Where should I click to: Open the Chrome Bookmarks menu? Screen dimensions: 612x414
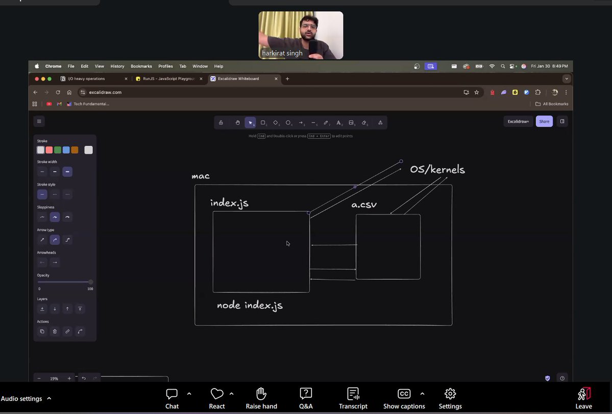click(x=141, y=66)
